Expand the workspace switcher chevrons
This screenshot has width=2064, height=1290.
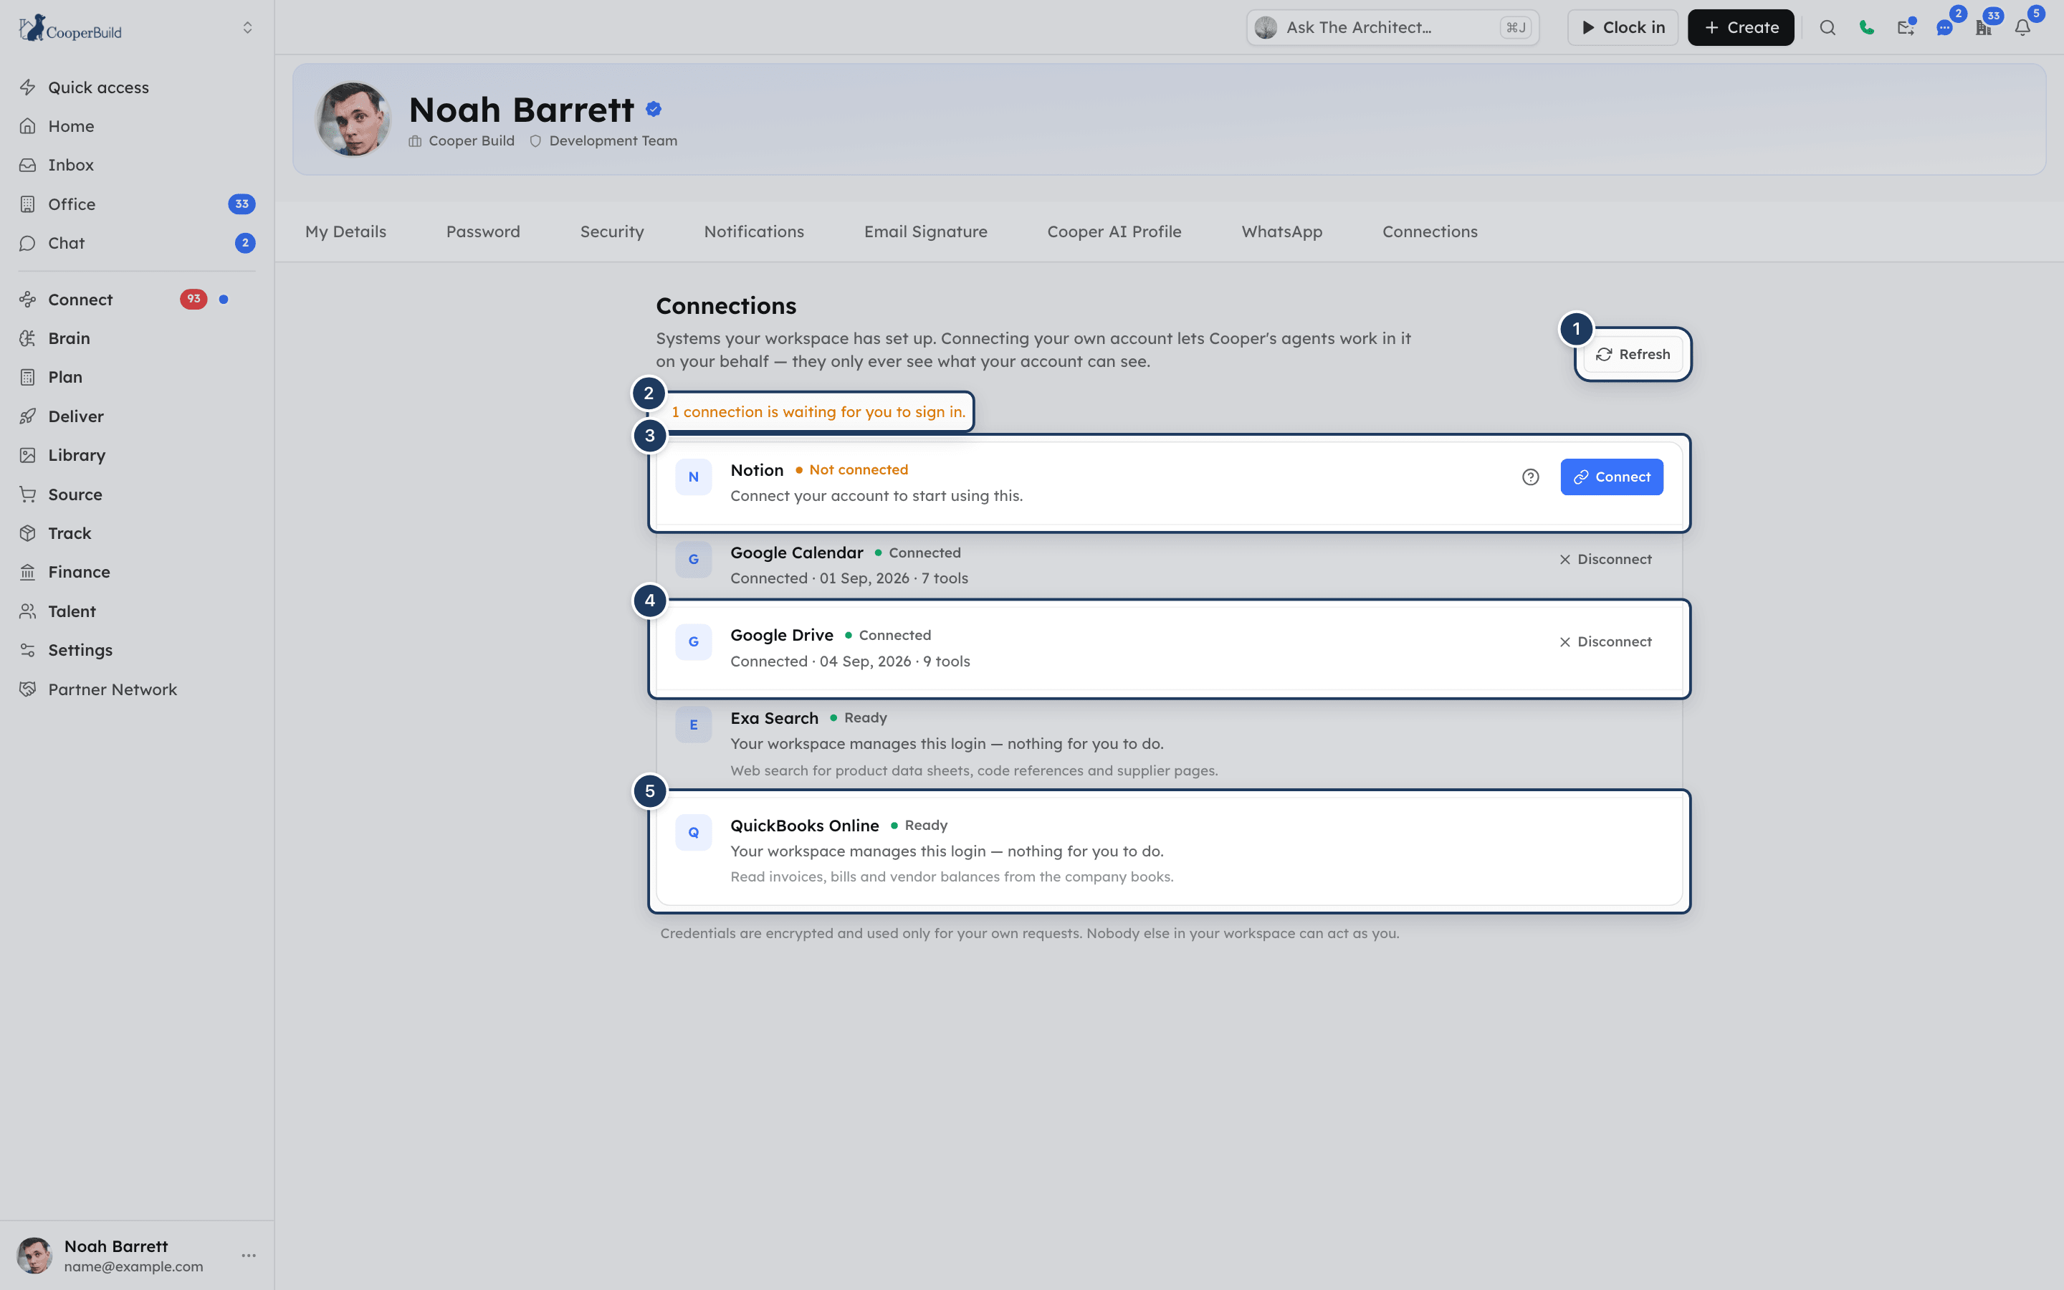[x=247, y=27]
